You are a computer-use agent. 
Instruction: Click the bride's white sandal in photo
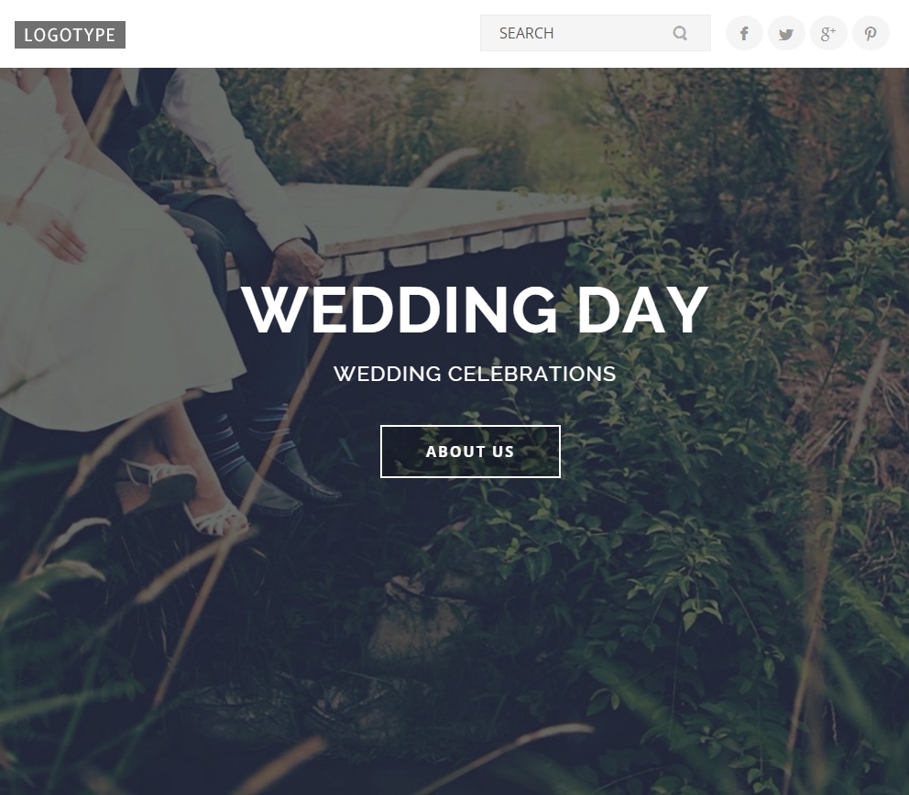point(217,519)
